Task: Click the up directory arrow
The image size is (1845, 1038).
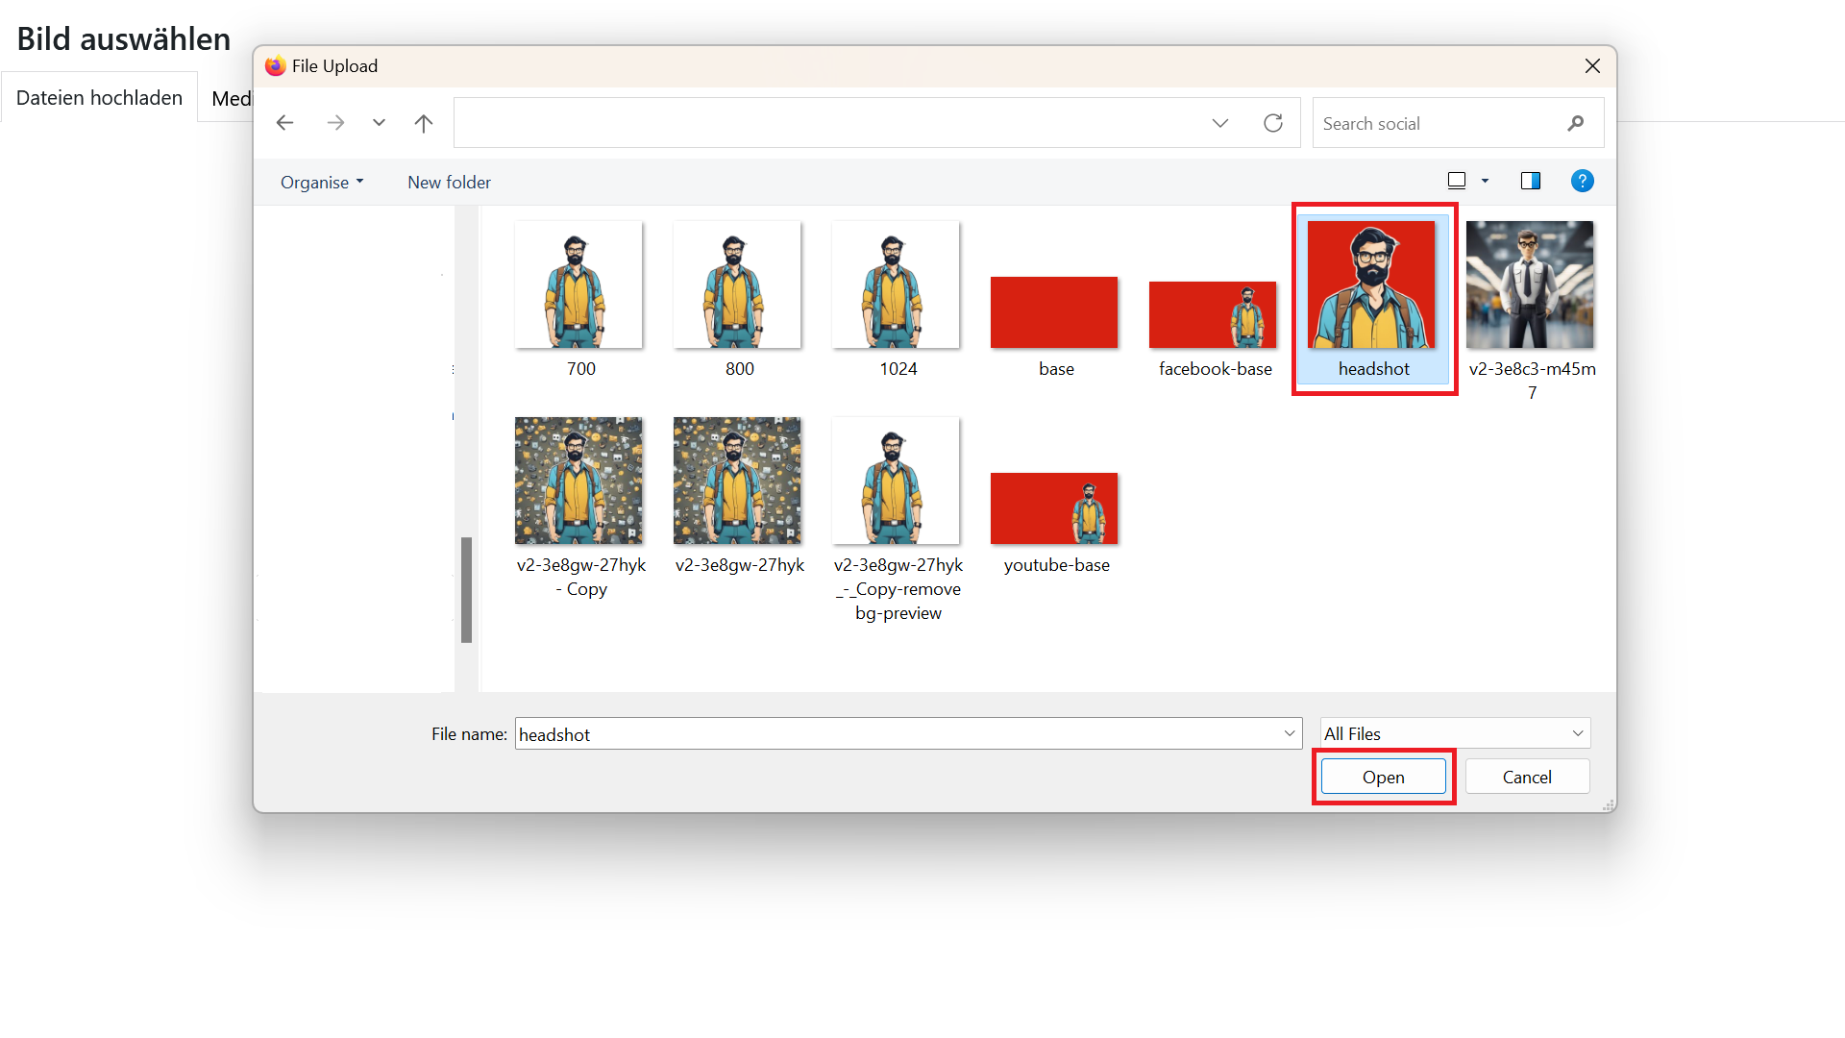Action: pos(423,123)
